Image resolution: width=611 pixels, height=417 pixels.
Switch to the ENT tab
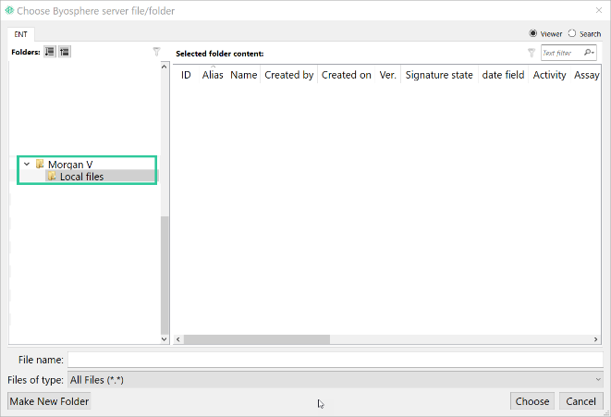(x=20, y=34)
